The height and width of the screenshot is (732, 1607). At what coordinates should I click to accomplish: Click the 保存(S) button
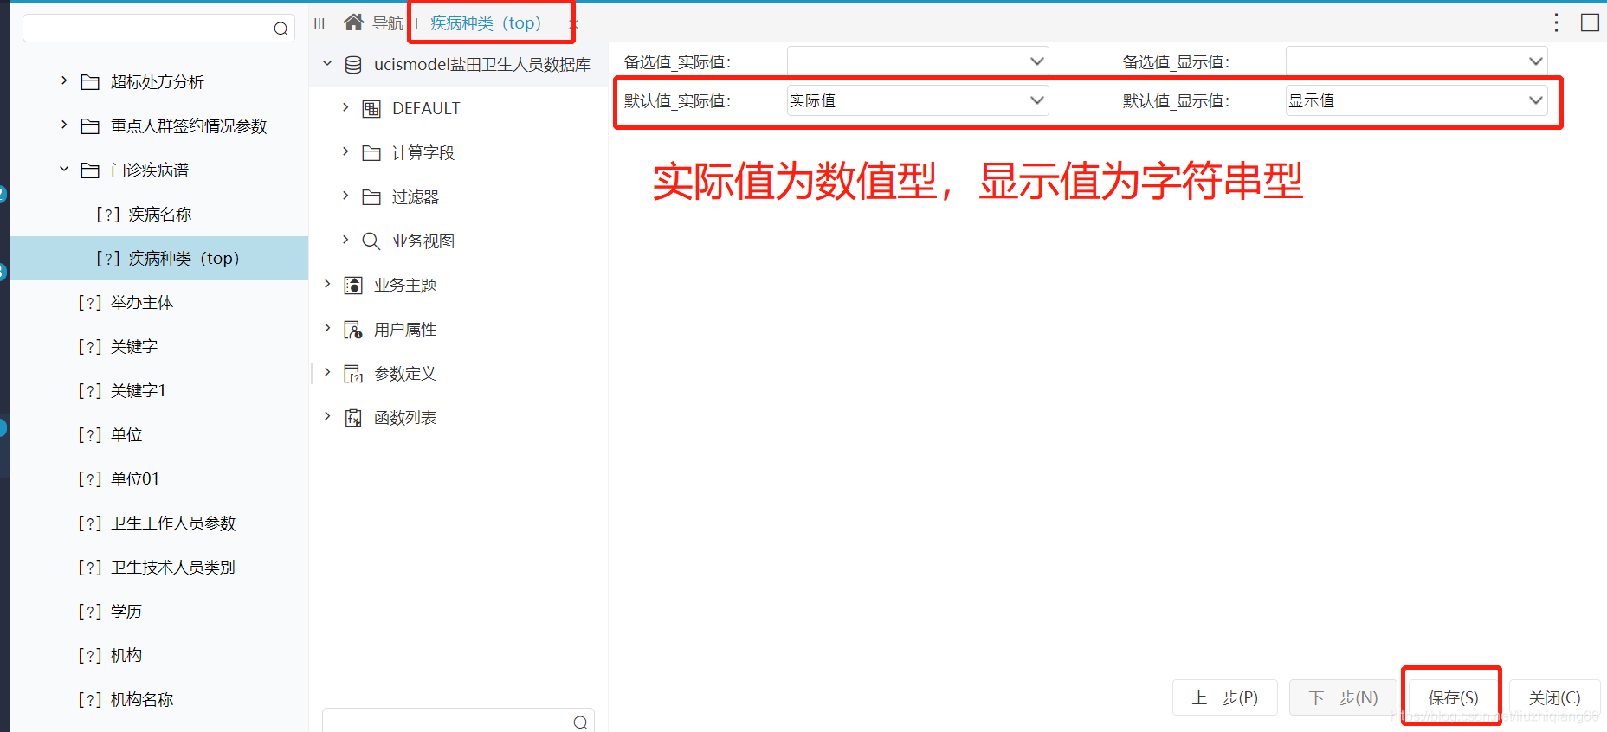(1454, 697)
